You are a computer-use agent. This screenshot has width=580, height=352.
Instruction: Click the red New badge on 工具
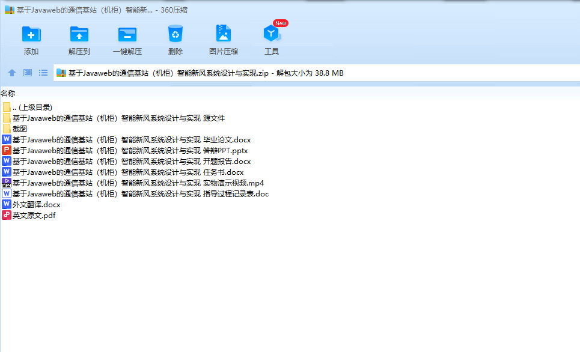[280, 23]
